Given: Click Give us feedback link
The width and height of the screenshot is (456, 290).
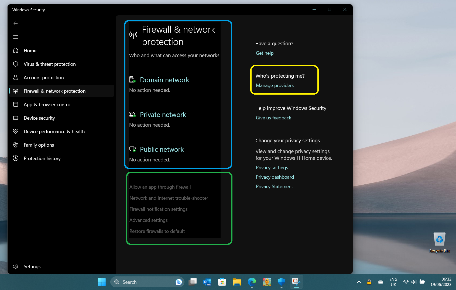Looking at the screenshot, I should pos(273,118).
